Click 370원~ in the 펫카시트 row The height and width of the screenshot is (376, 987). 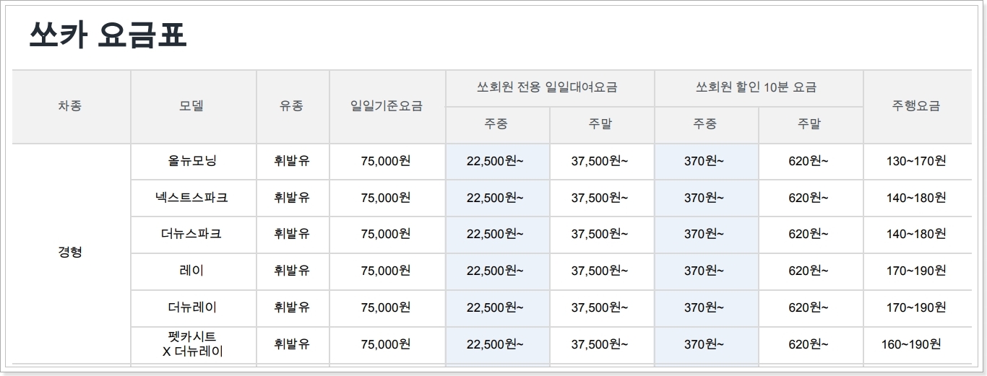click(704, 344)
